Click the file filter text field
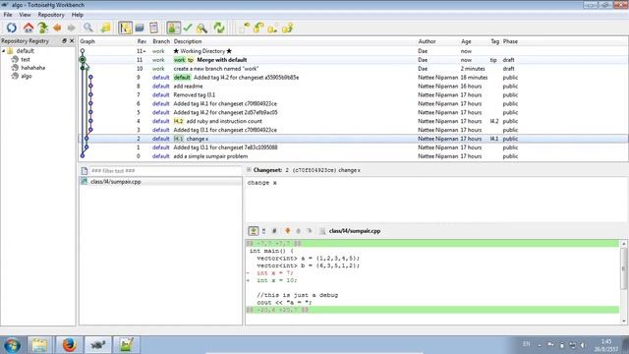 [165, 171]
